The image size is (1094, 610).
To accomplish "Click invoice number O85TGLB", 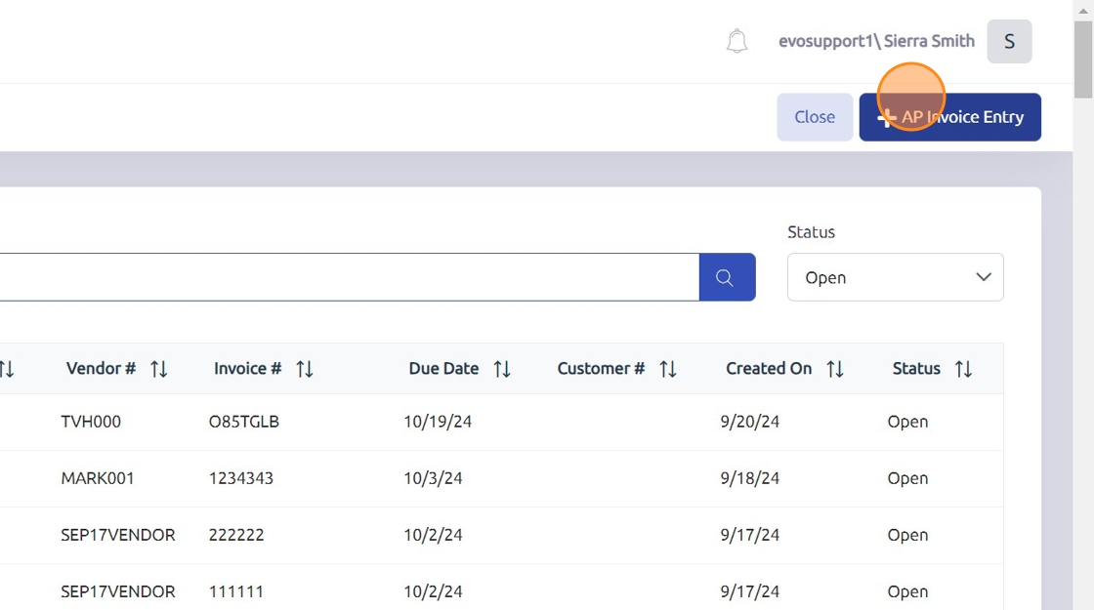I will [x=244, y=422].
